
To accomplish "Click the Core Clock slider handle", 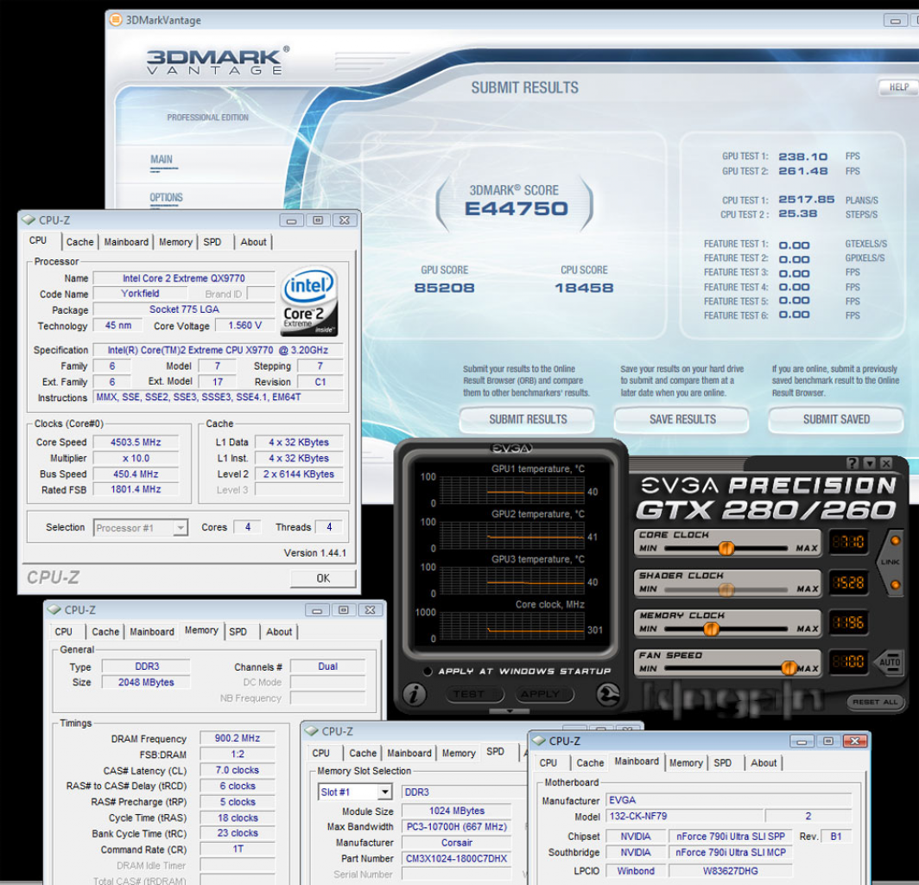I will click(726, 548).
